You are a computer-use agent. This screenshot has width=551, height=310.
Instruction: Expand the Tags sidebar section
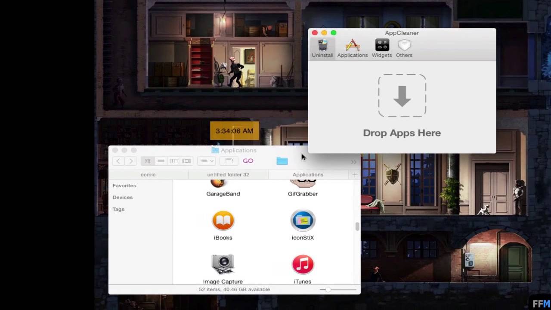tap(118, 209)
